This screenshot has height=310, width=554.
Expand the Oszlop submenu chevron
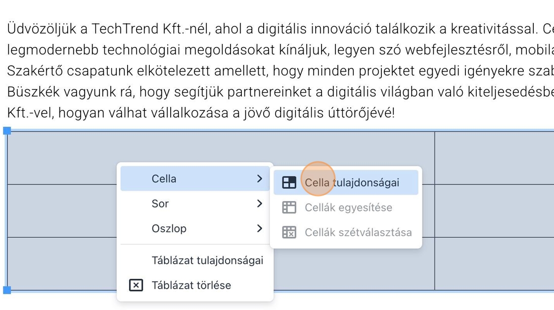pos(259,228)
